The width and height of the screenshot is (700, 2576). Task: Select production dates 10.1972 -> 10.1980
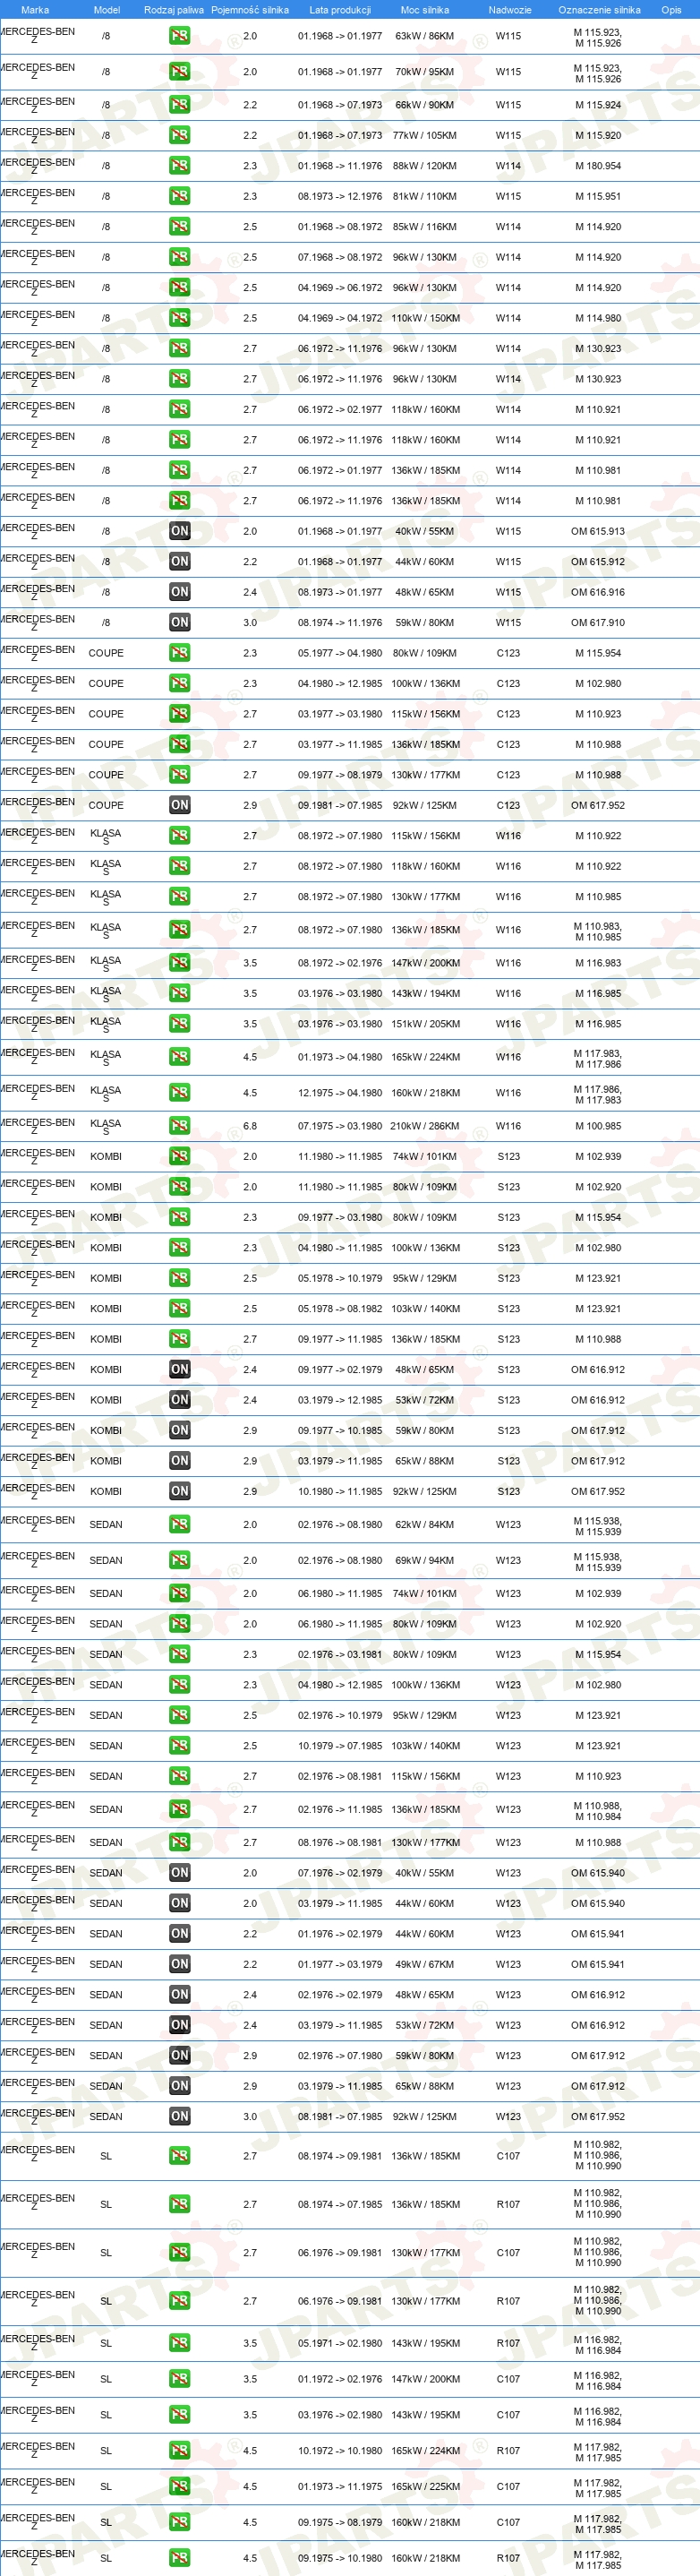(x=340, y=2451)
